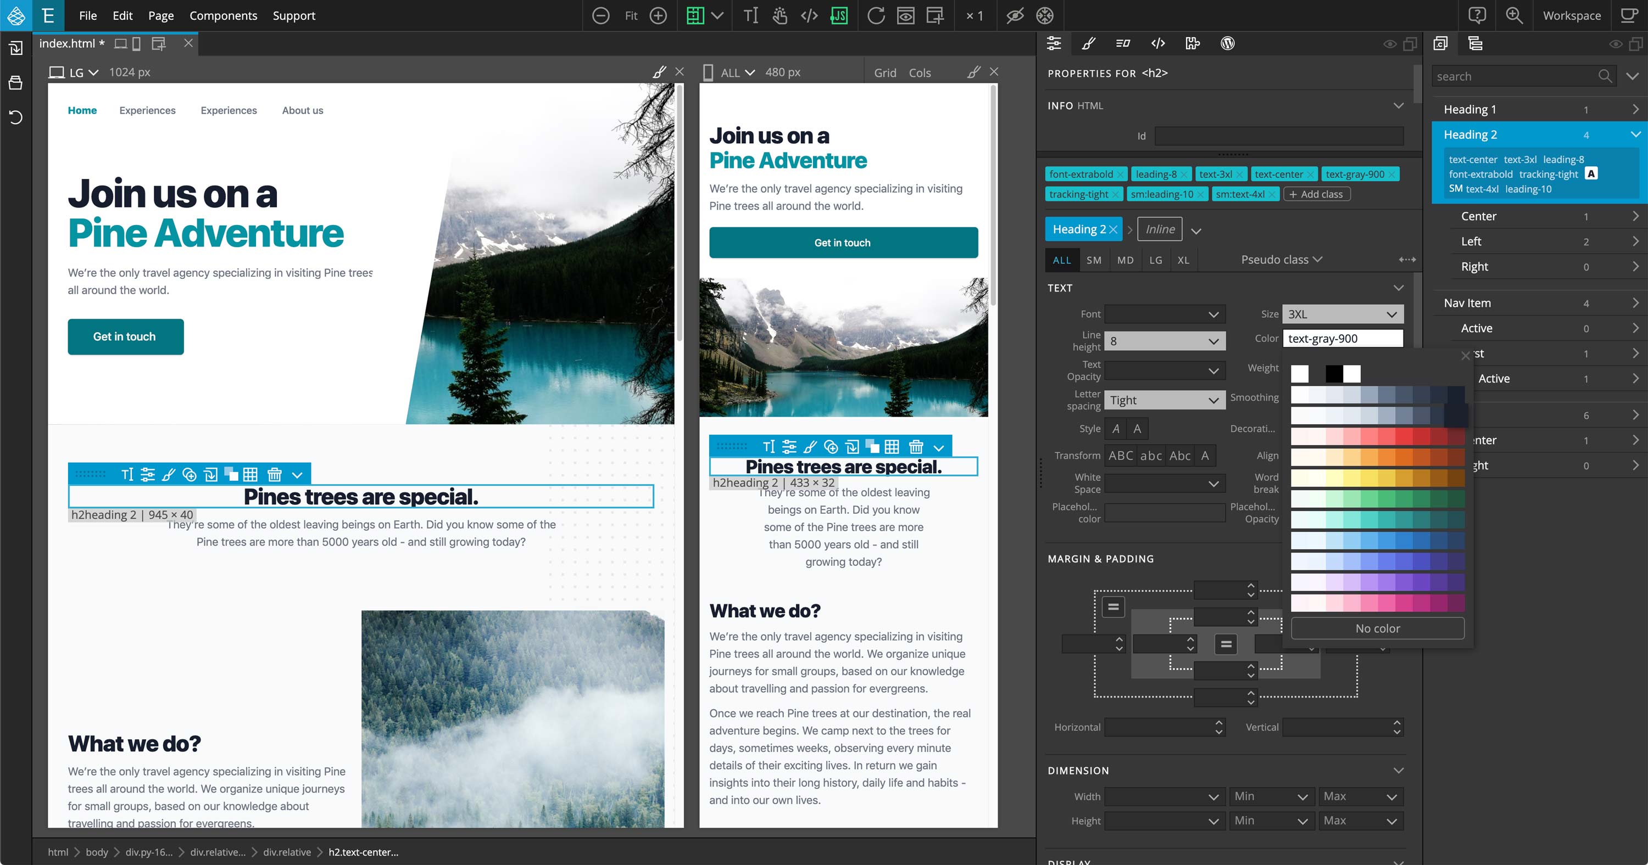Remove the text-gray-900 class tag
1648x865 pixels.
[x=1391, y=175]
